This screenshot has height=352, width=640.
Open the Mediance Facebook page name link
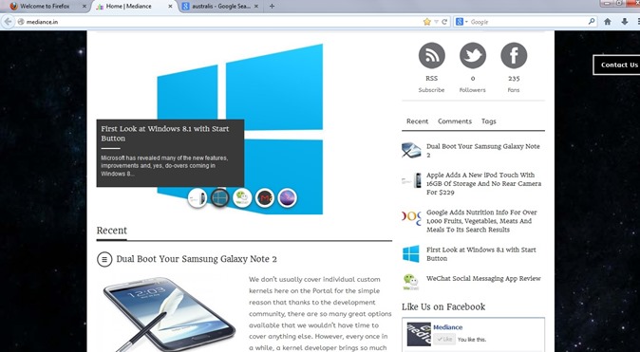(x=448, y=327)
